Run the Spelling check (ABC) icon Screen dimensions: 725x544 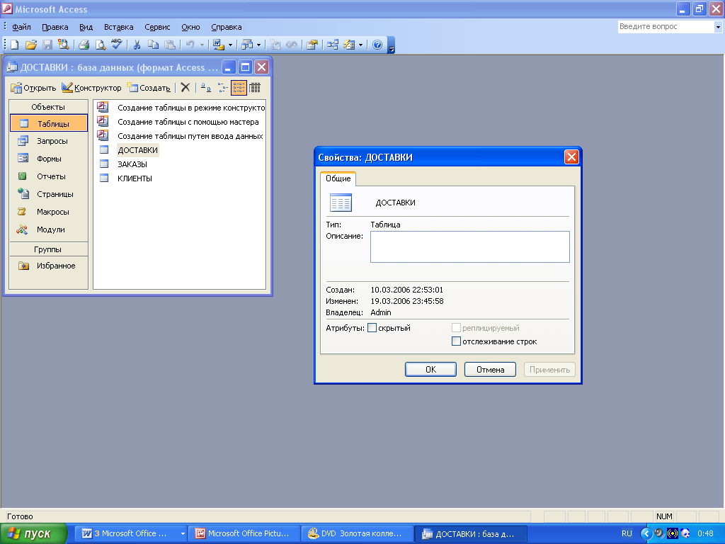click(x=117, y=45)
